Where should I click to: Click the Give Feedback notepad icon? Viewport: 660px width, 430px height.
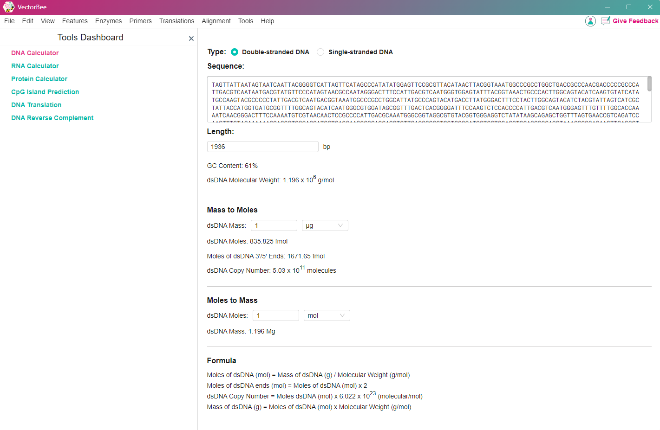point(605,21)
